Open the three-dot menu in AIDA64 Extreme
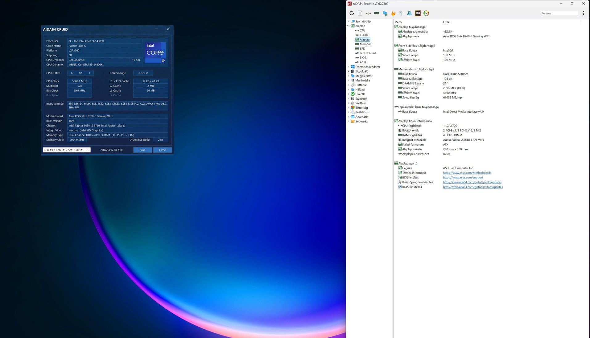Image resolution: width=590 pixels, height=338 pixels. point(583,13)
